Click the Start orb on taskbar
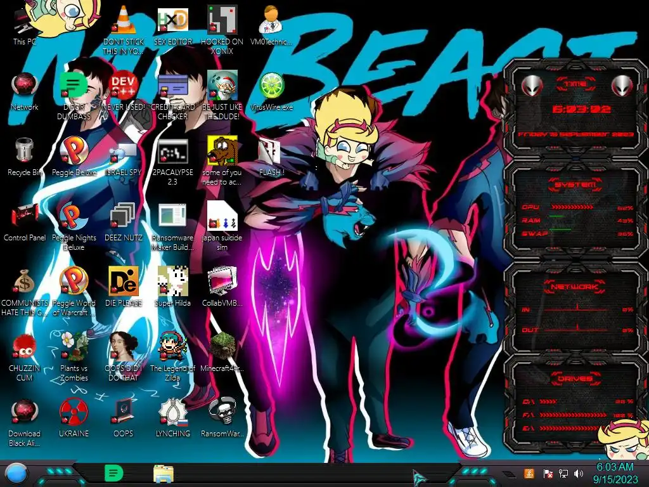This screenshot has height=487, width=649. tap(16, 473)
